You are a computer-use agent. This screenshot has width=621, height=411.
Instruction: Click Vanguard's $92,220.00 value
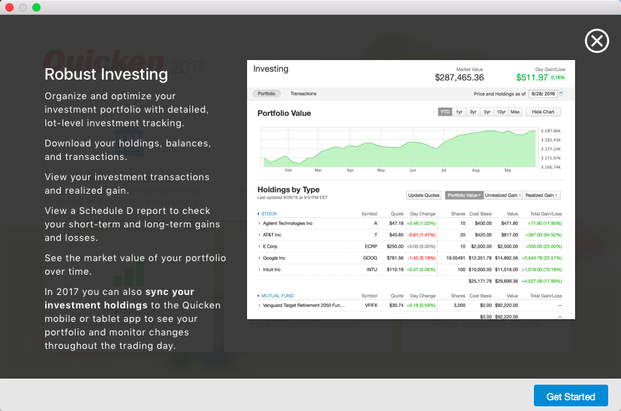pyautogui.click(x=506, y=305)
